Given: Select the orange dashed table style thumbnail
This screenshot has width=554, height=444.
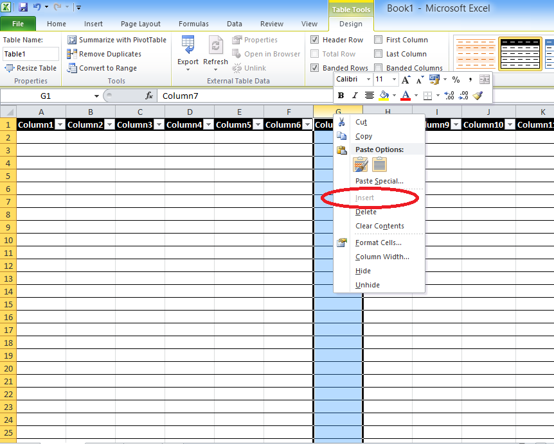Looking at the screenshot, I should click(x=476, y=54).
